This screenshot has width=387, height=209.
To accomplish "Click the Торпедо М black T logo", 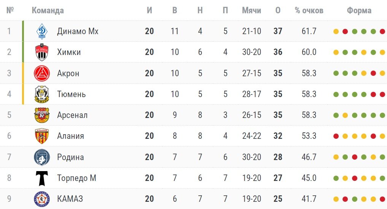I will tap(42, 178).
